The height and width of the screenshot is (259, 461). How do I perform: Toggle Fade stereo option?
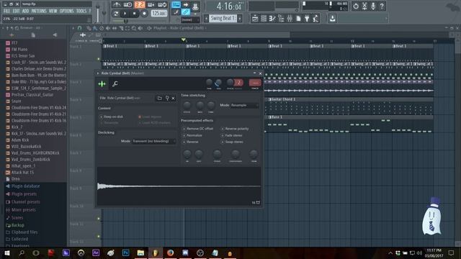point(231,135)
